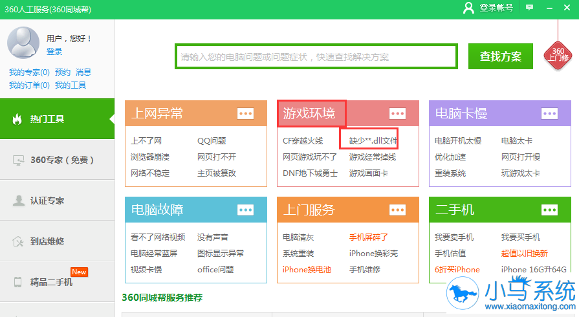579x317 pixels.
Task: Select the QQ问题 issue
Action: (x=212, y=141)
